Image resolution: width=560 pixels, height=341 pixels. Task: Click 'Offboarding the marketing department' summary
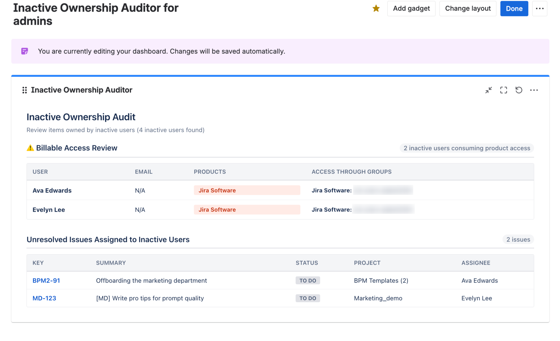point(151,280)
